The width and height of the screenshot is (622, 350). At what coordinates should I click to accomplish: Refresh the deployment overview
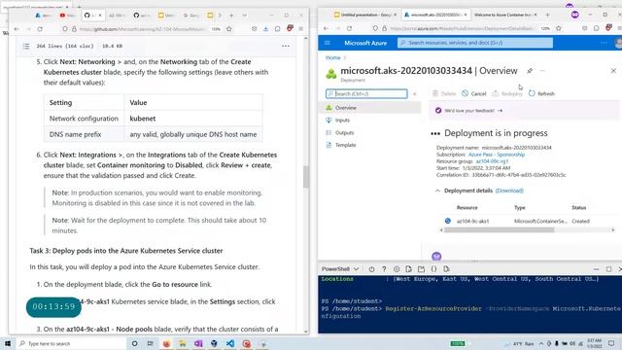tap(541, 93)
